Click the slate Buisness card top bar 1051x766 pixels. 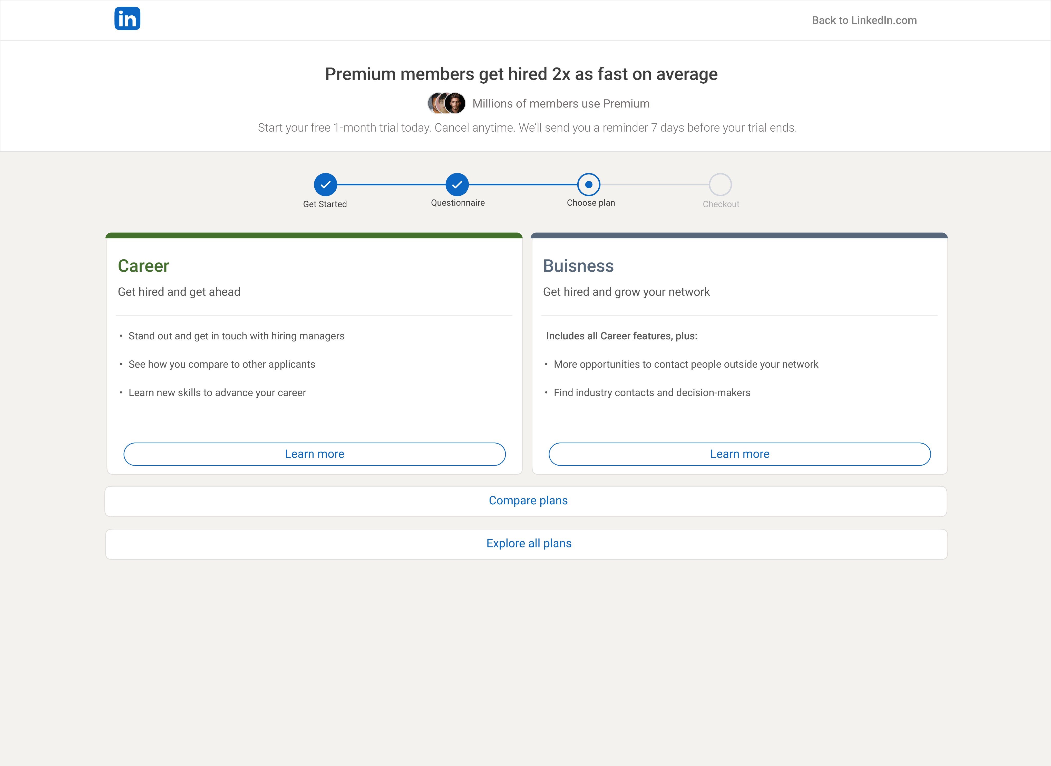(739, 235)
